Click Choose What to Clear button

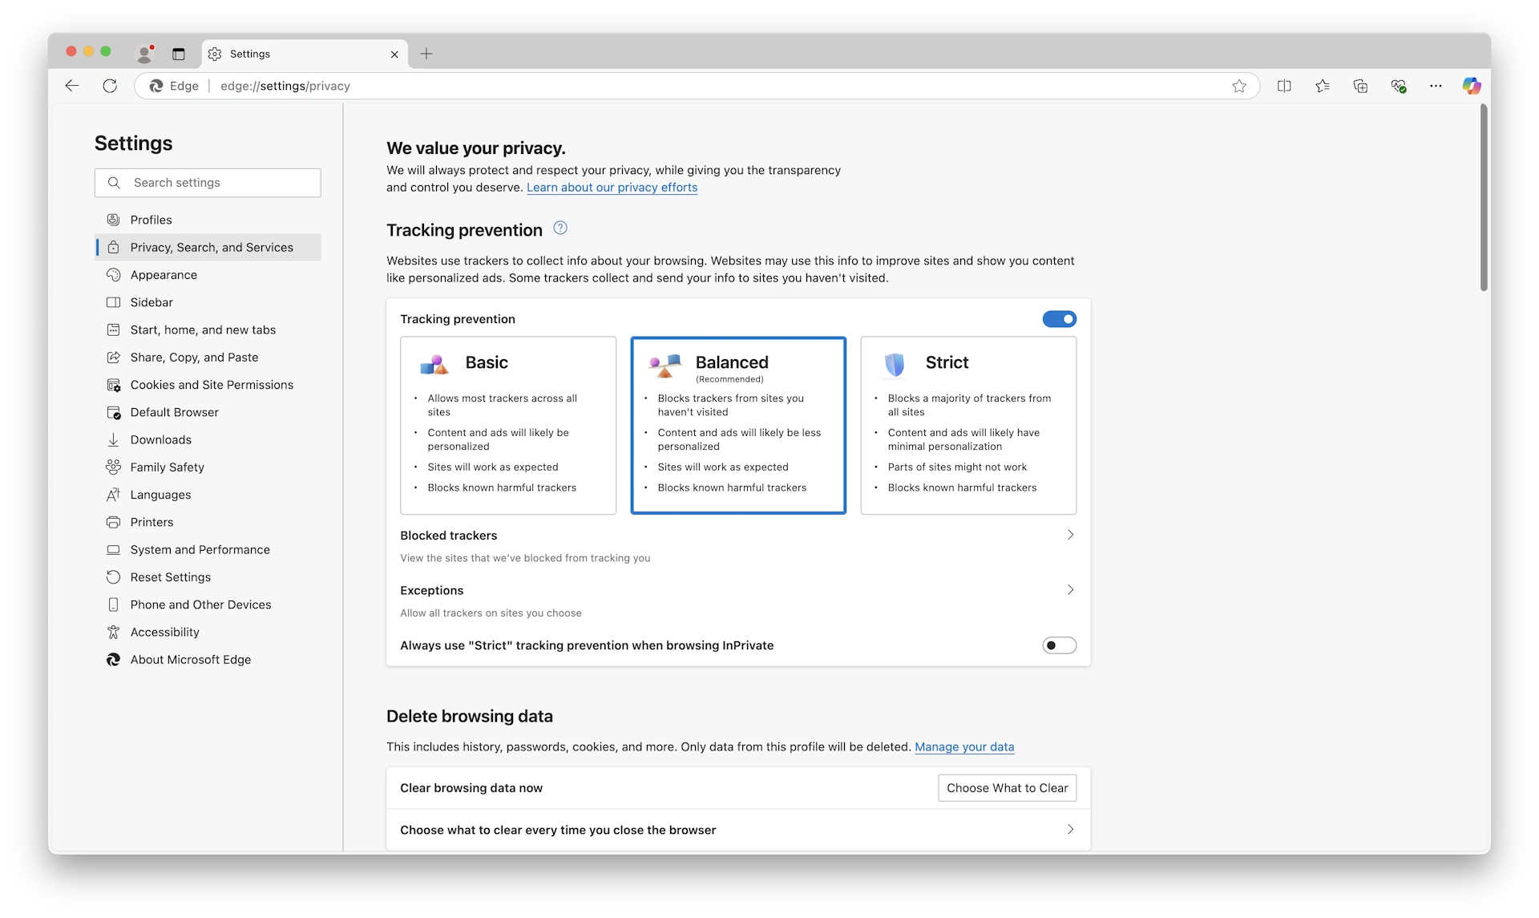1006,787
